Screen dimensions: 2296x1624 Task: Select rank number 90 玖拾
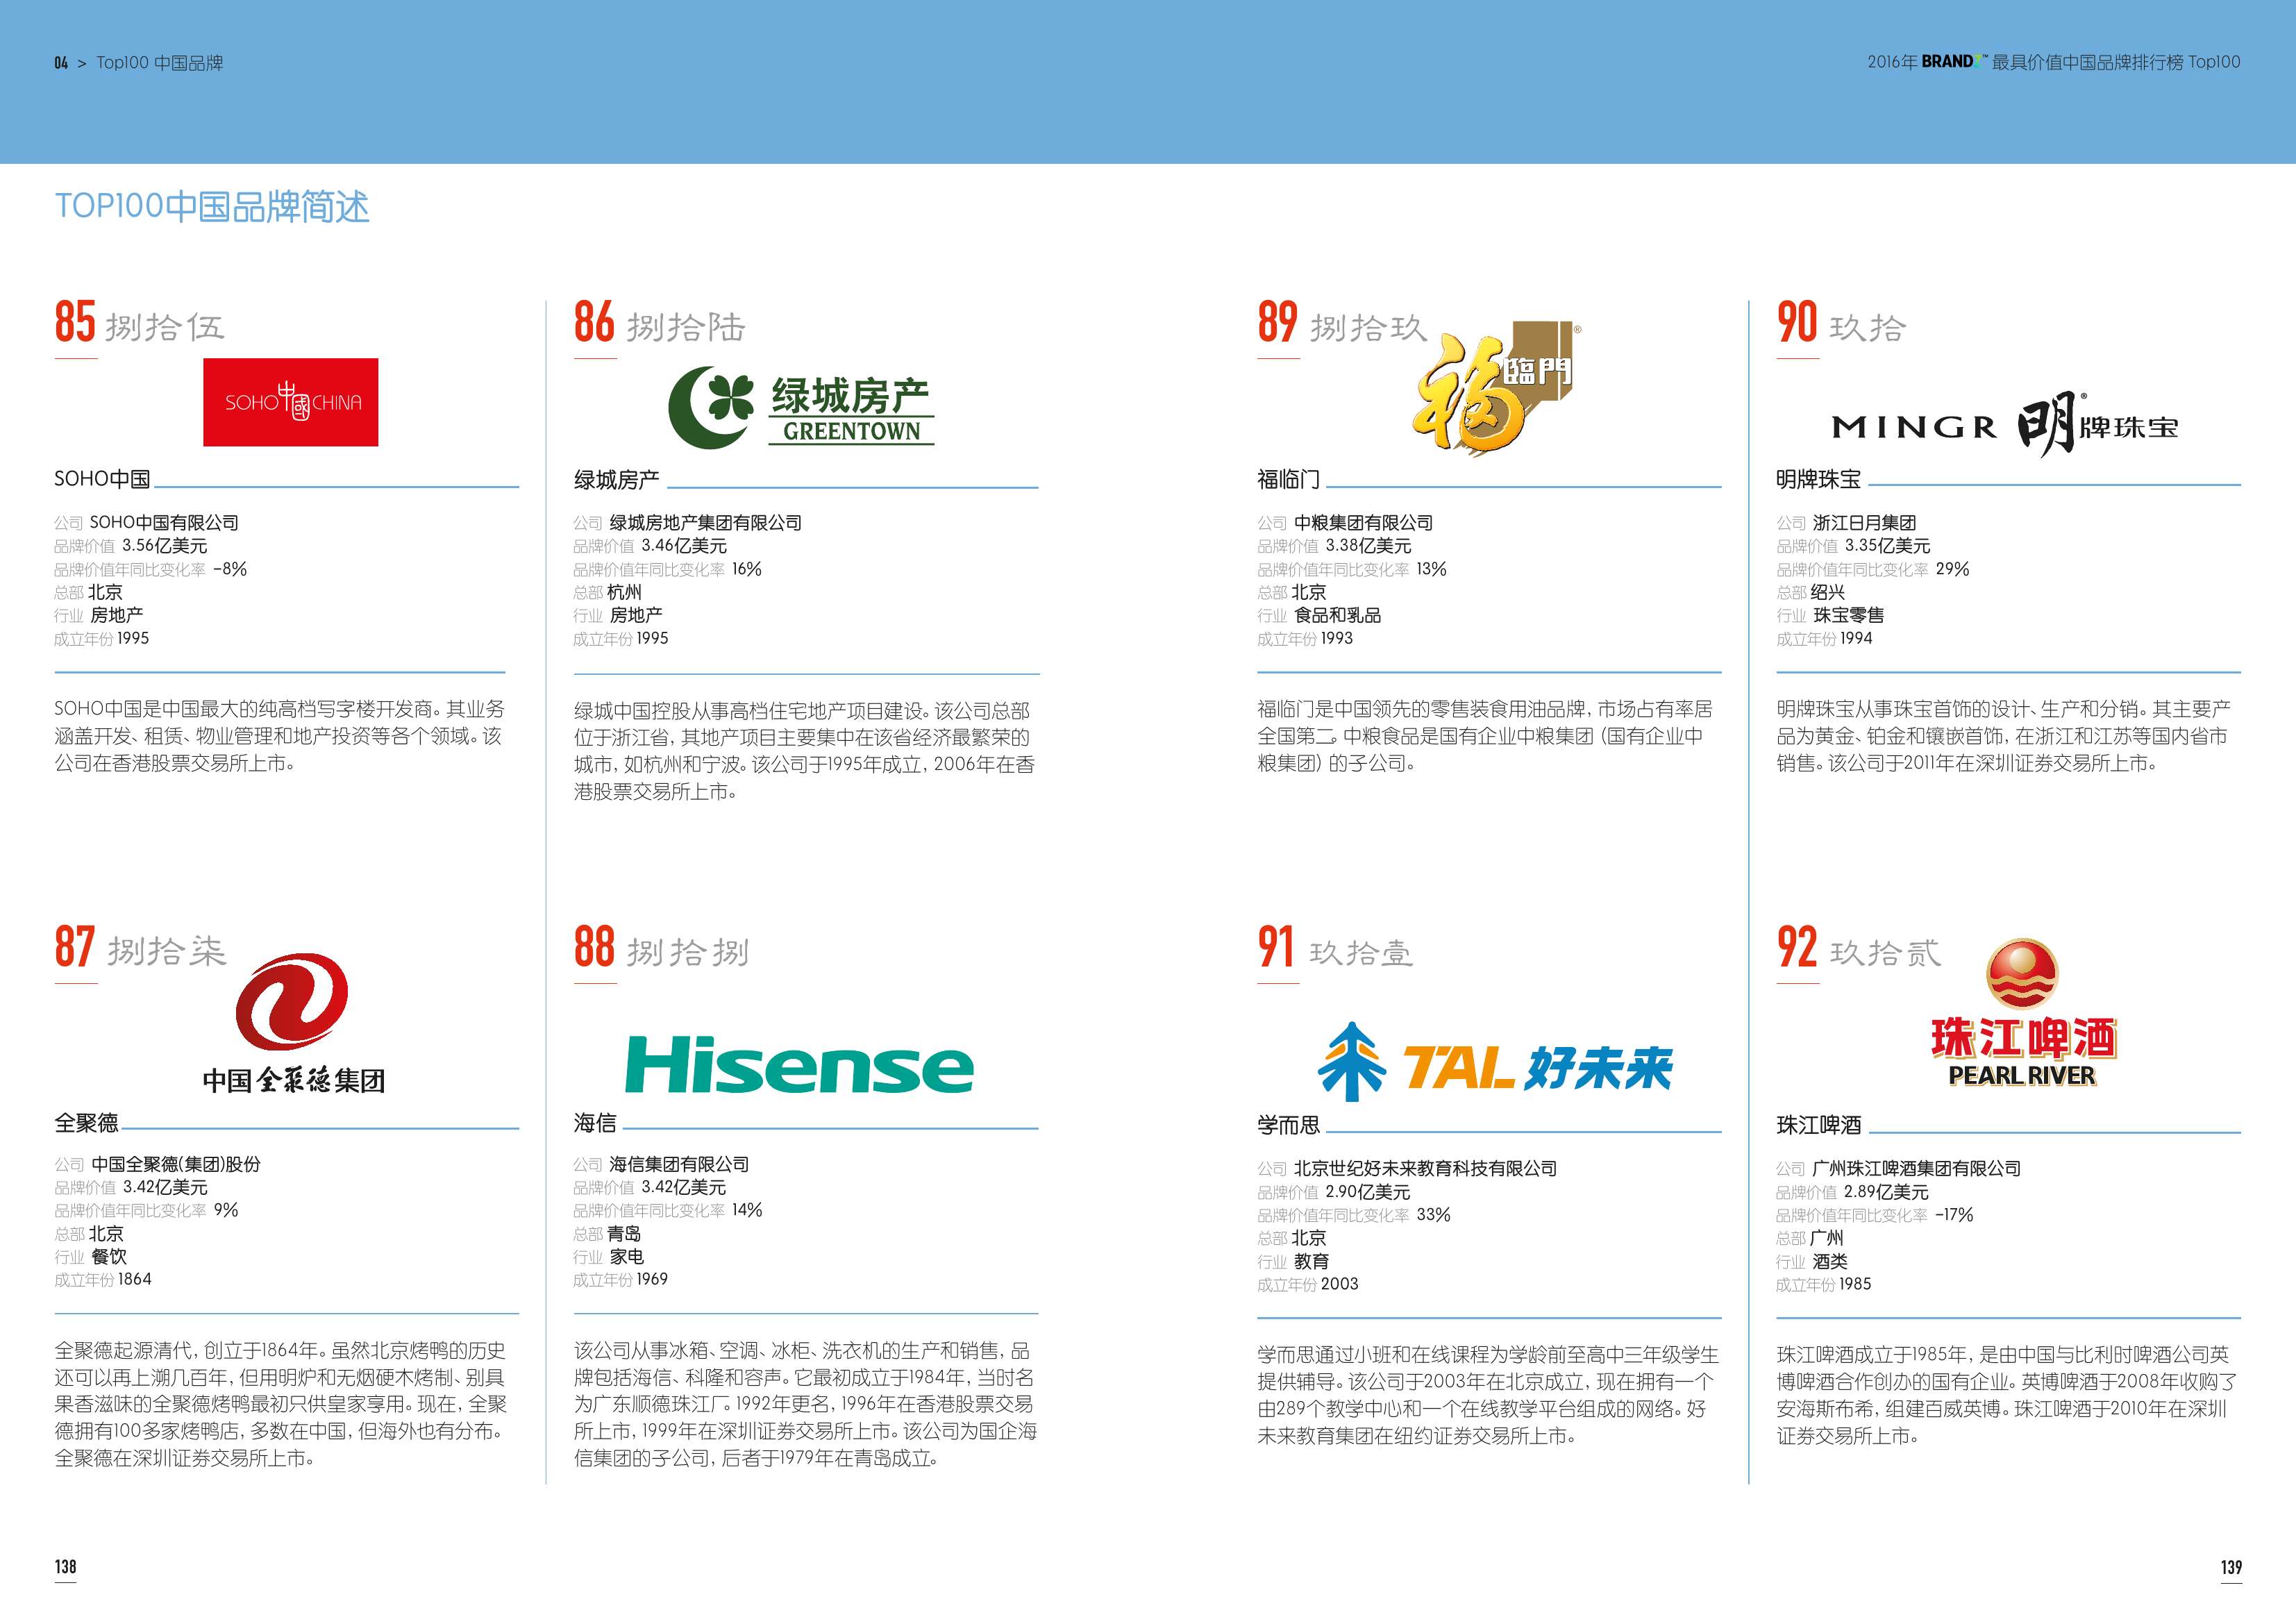point(1842,323)
